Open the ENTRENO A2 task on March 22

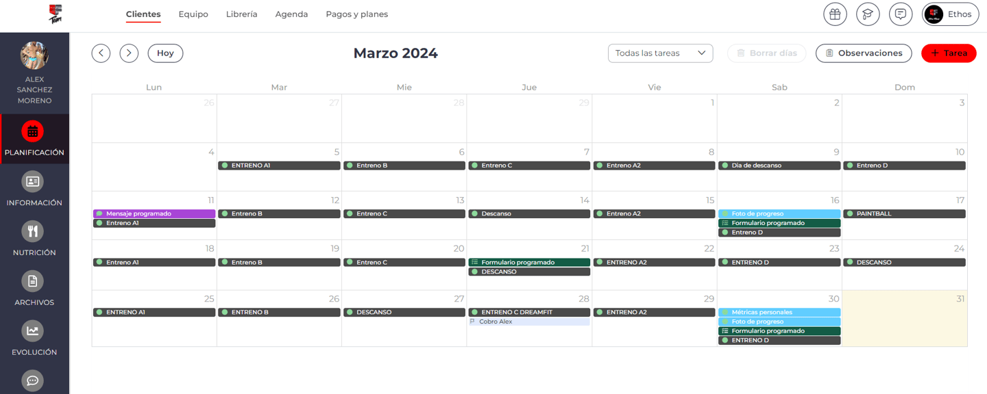coord(655,262)
